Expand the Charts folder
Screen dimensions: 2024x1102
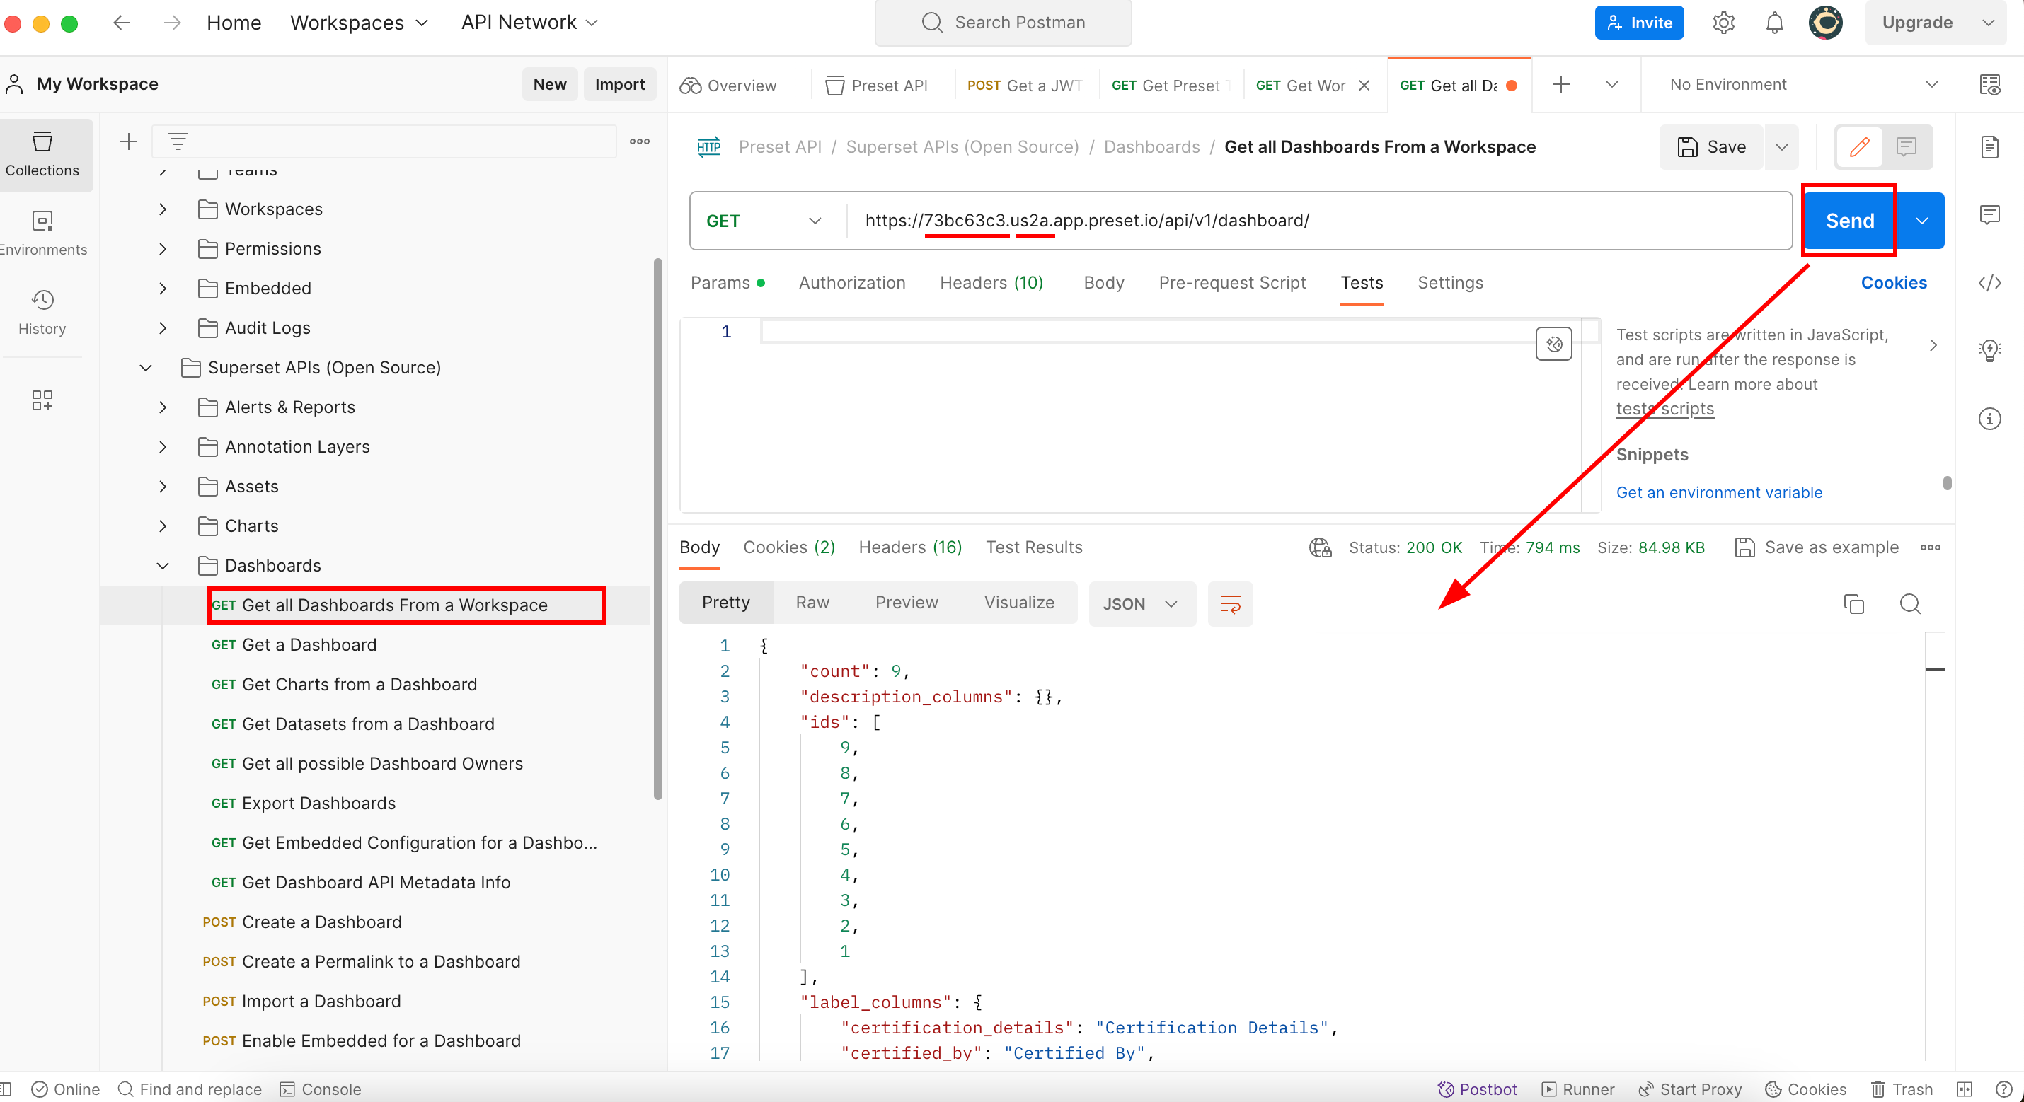pyautogui.click(x=163, y=526)
